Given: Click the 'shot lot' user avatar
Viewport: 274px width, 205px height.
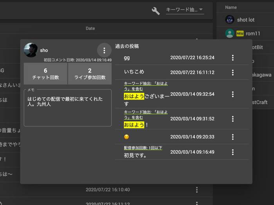Looking at the screenshot, I should [x=230, y=20].
